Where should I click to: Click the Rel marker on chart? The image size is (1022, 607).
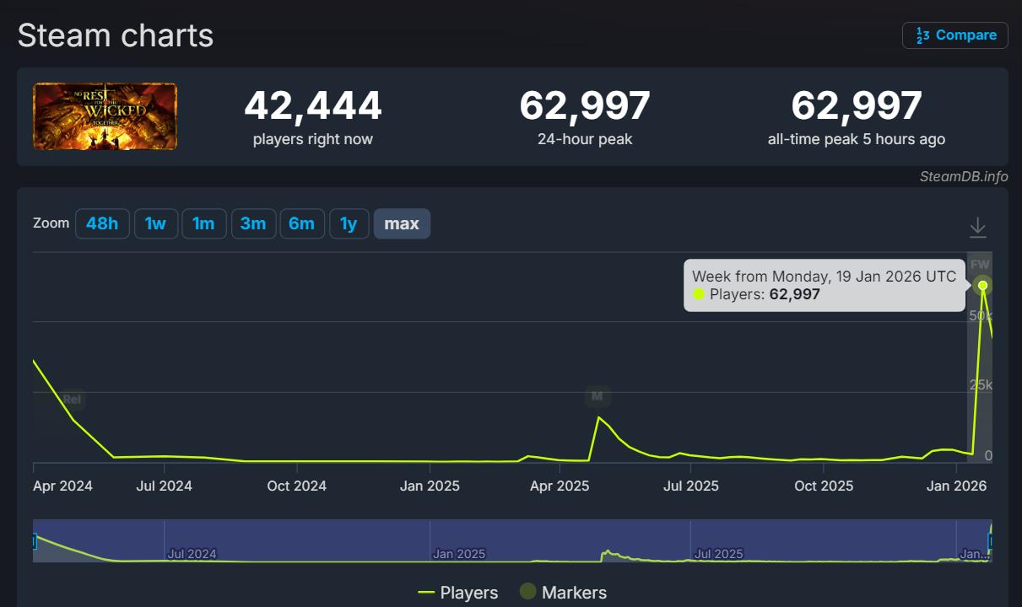(x=72, y=400)
